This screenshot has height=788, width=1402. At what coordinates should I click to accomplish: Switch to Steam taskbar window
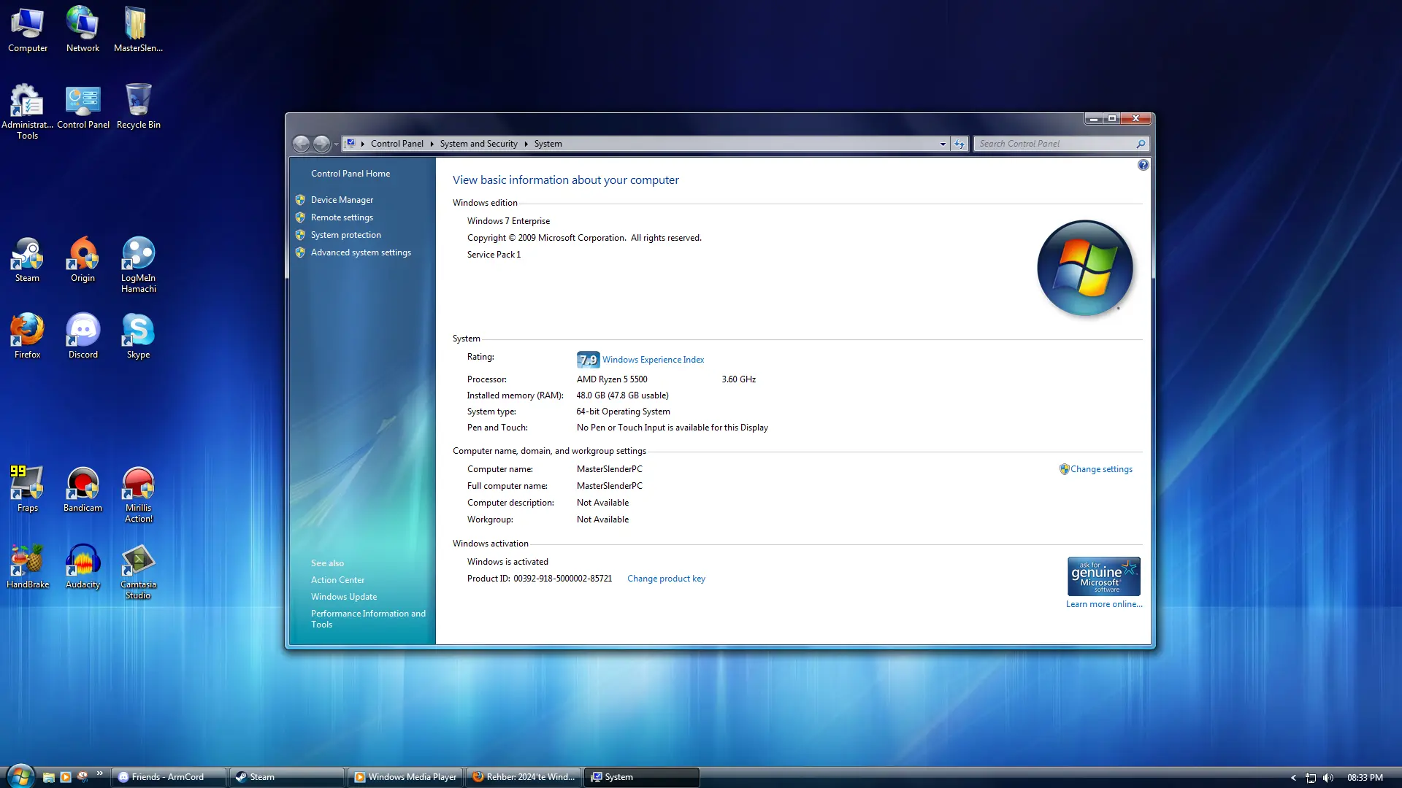click(x=287, y=777)
